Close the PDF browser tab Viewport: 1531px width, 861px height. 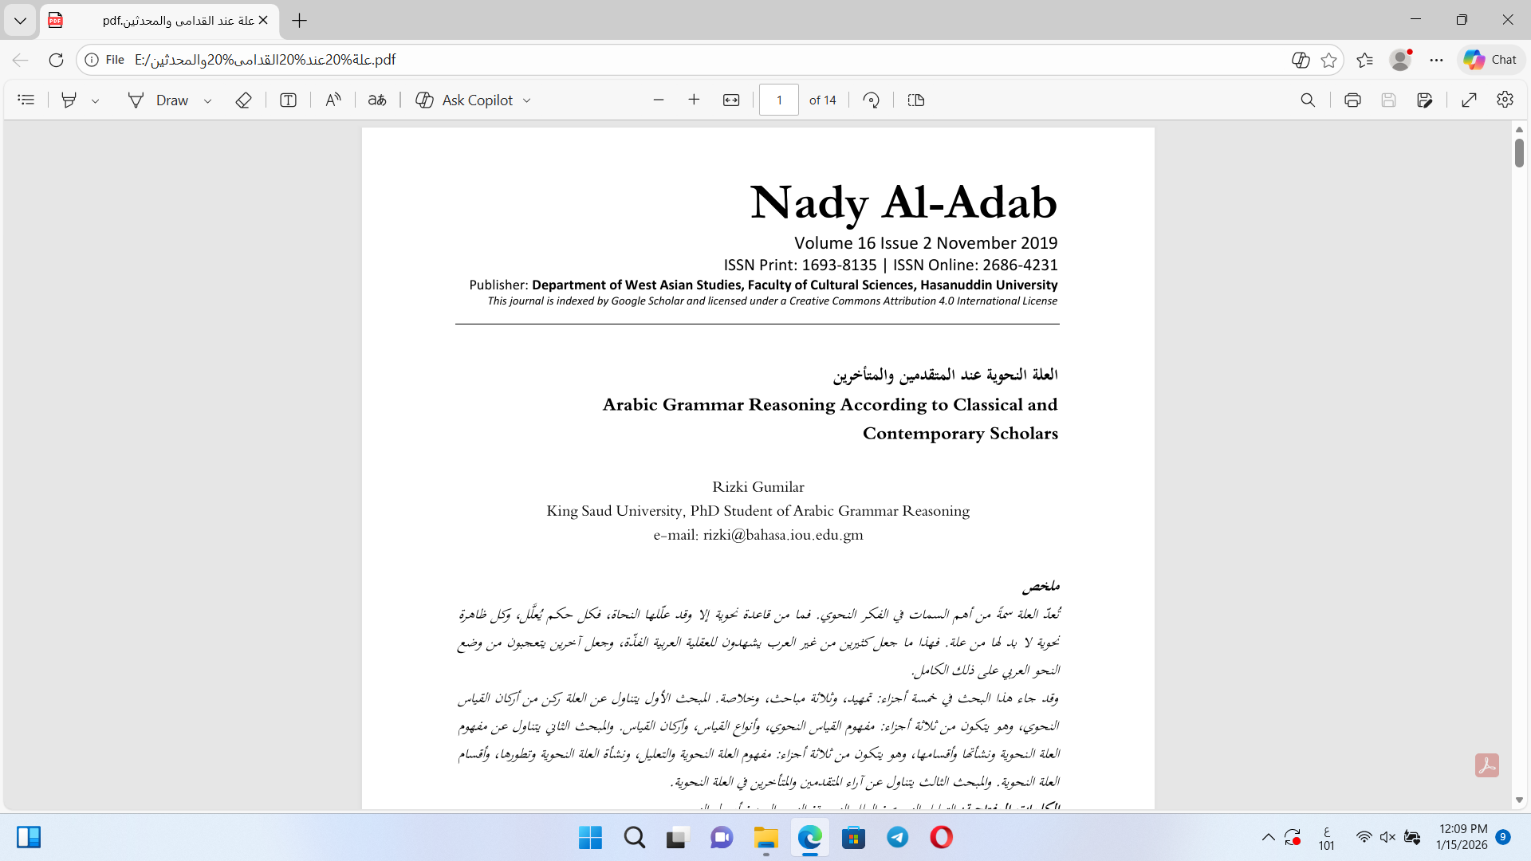coord(263,21)
